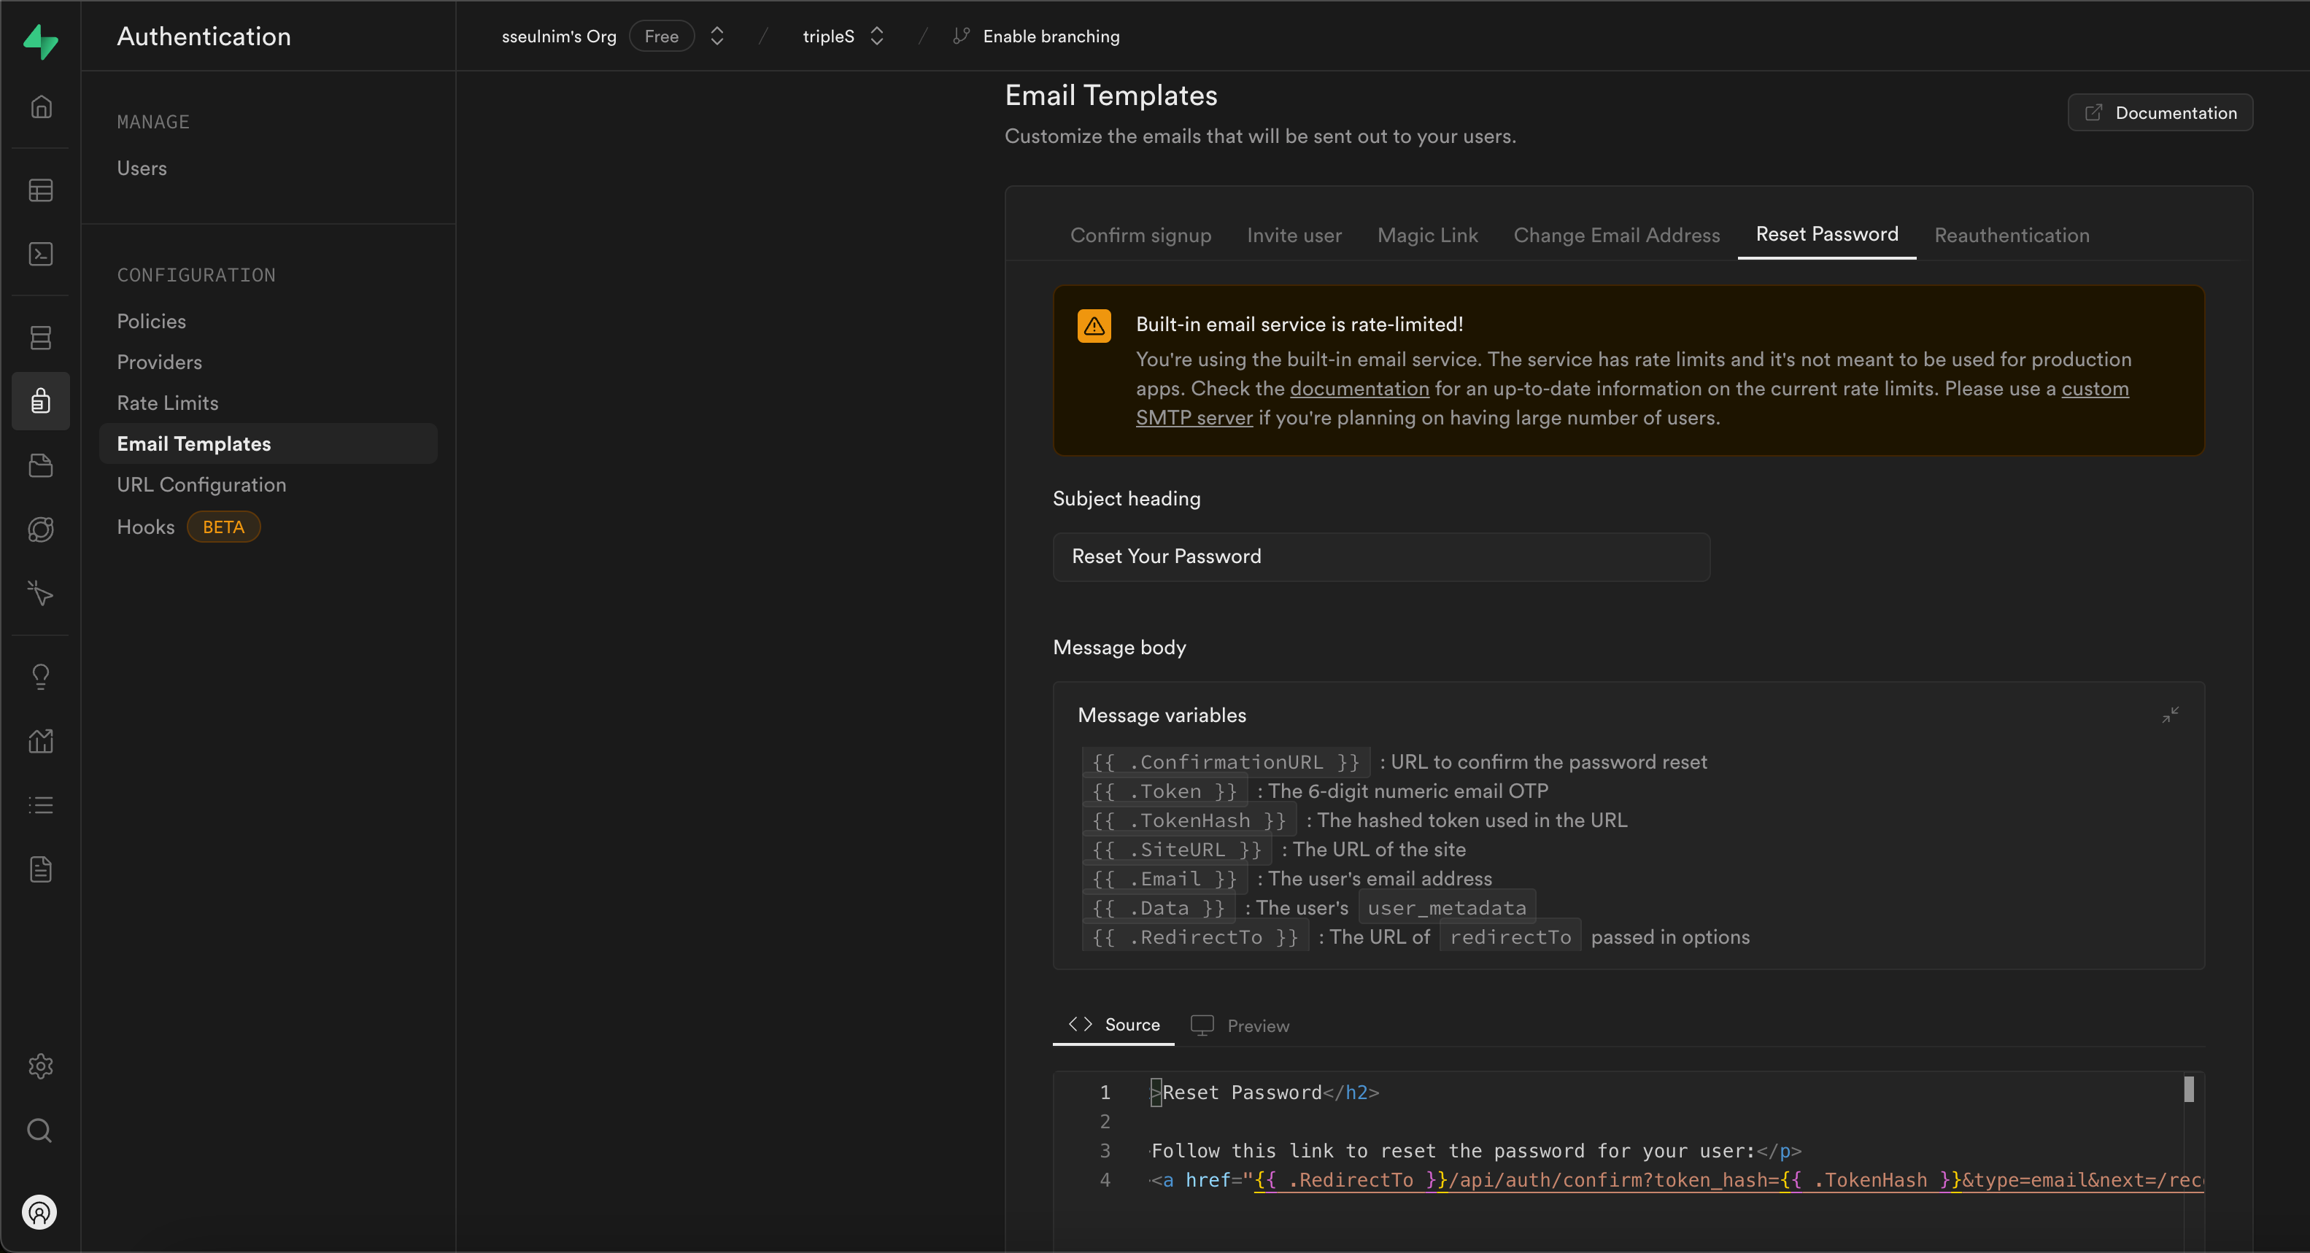Click the search icon in the sidebar

40,1130
